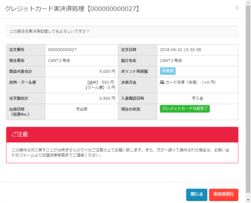The height and width of the screenshot is (203, 251).
Task: Click the confirmation message この受注を実決済処理
Action: click(x=49, y=31)
